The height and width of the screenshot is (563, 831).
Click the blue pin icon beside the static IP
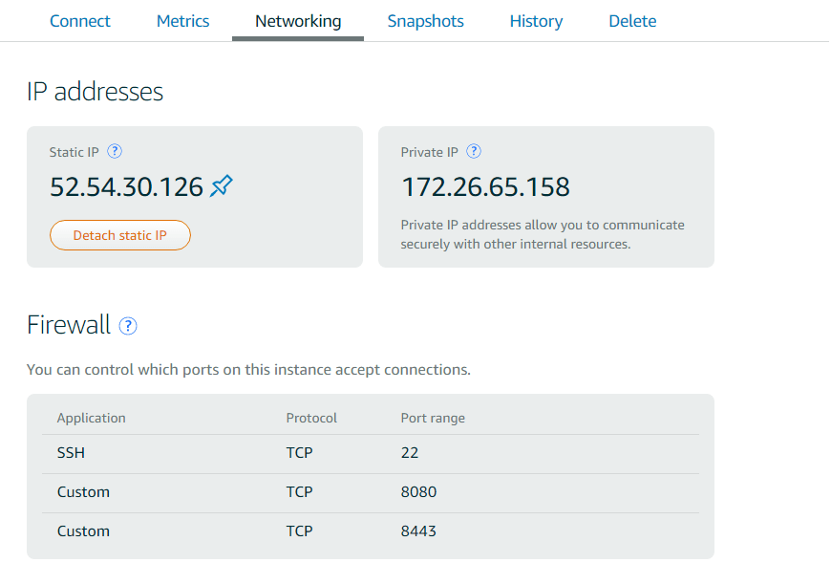(x=222, y=186)
